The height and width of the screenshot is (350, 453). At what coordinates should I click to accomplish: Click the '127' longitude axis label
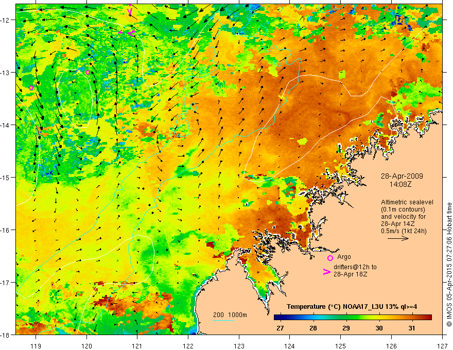coord(442,346)
